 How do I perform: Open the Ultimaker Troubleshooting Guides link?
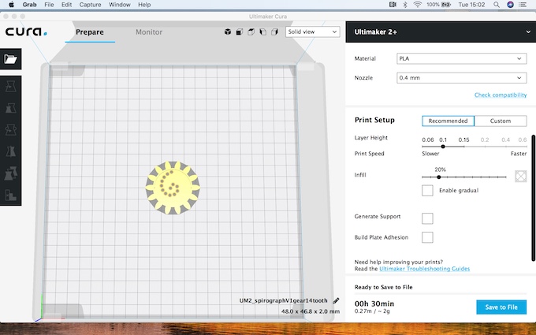coord(425,269)
